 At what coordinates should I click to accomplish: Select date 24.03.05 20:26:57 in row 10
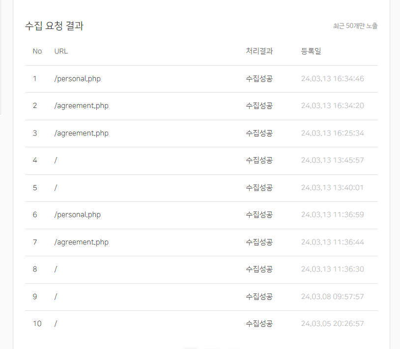[332, 323]
